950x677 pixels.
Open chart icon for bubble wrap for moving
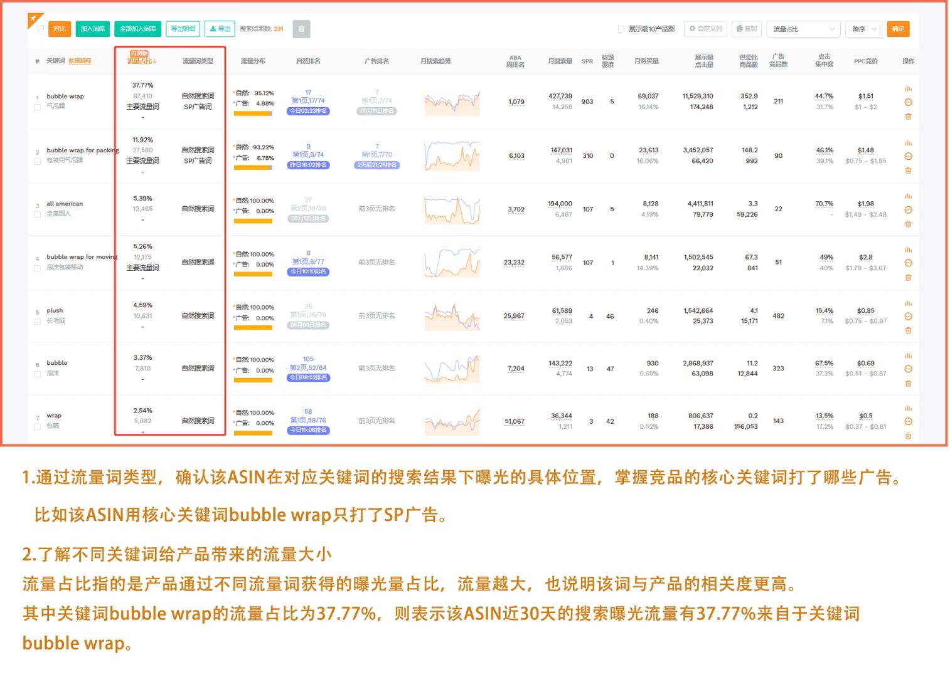(908, 249)
